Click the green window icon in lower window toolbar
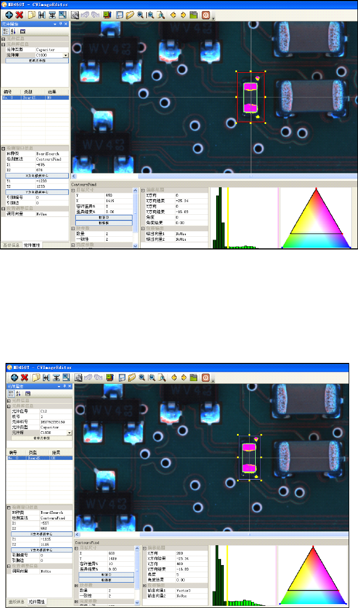Image resolution: width=358 pixels, height=608 pixels. [x=194, y=377]
